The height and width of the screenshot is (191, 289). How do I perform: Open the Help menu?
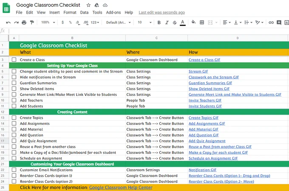point(129,12)
